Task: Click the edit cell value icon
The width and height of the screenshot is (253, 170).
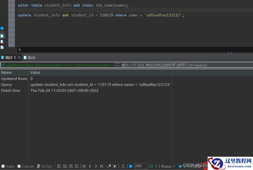Action: pos(59,166)
